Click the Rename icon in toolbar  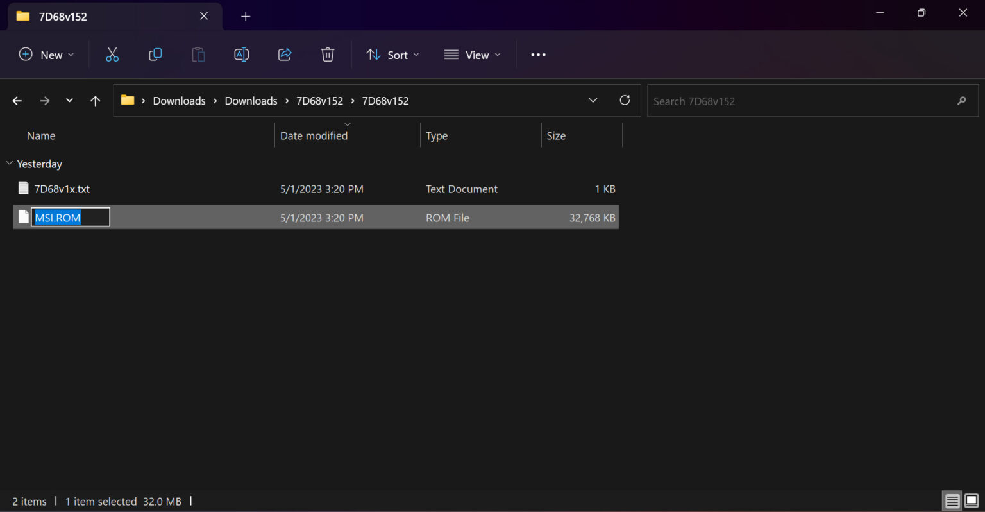pos(242,55)
